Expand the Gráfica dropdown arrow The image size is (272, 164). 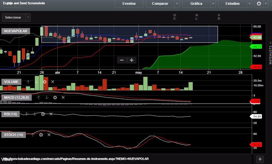click(x=213, y=4)
